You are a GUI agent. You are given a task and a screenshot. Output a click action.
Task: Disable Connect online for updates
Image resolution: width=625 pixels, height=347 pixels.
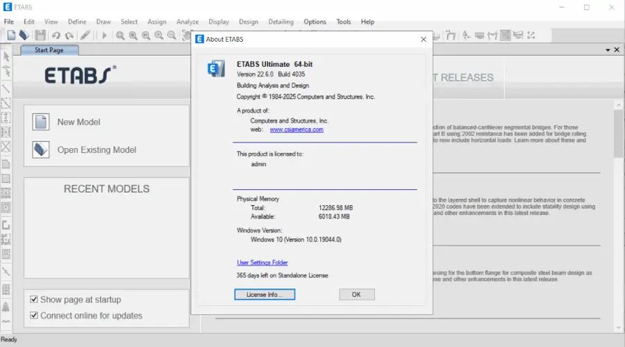point(34,316)
